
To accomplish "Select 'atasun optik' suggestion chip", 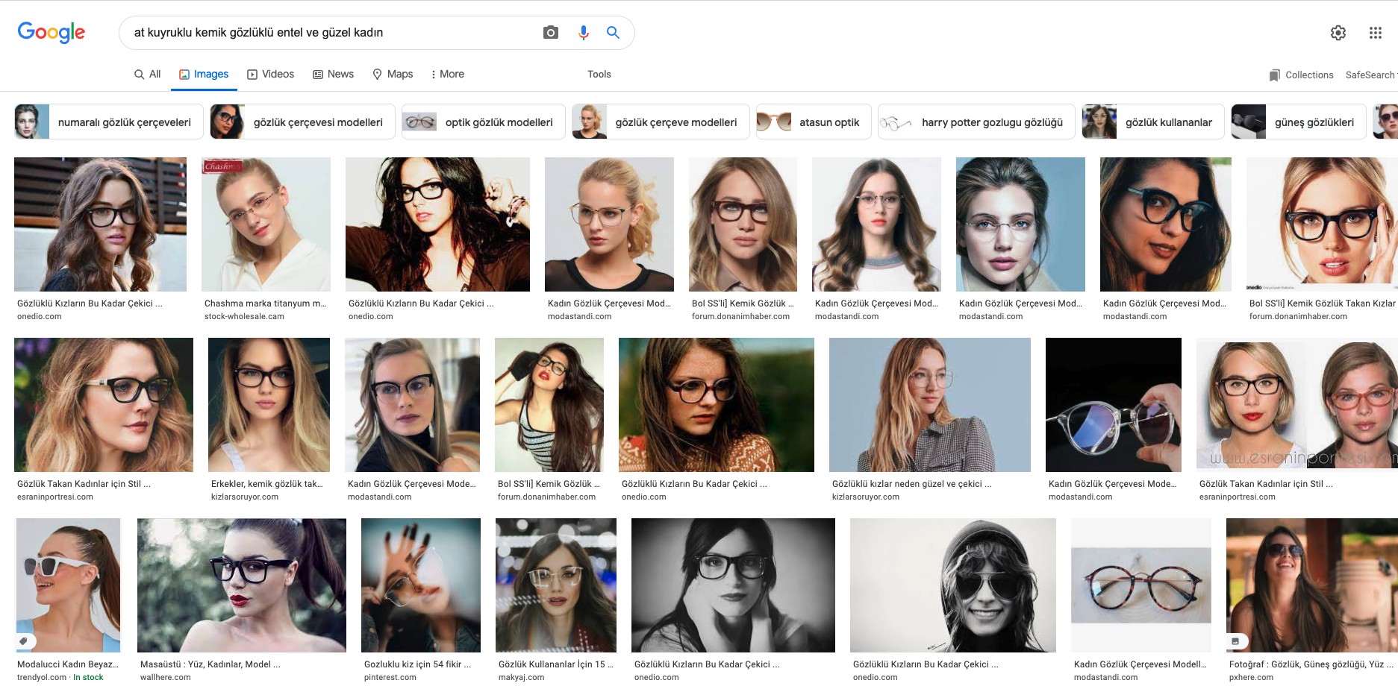I will [x=814, y=122].
